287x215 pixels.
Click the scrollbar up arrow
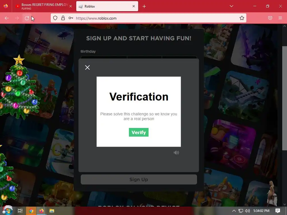tap(284, 26)
